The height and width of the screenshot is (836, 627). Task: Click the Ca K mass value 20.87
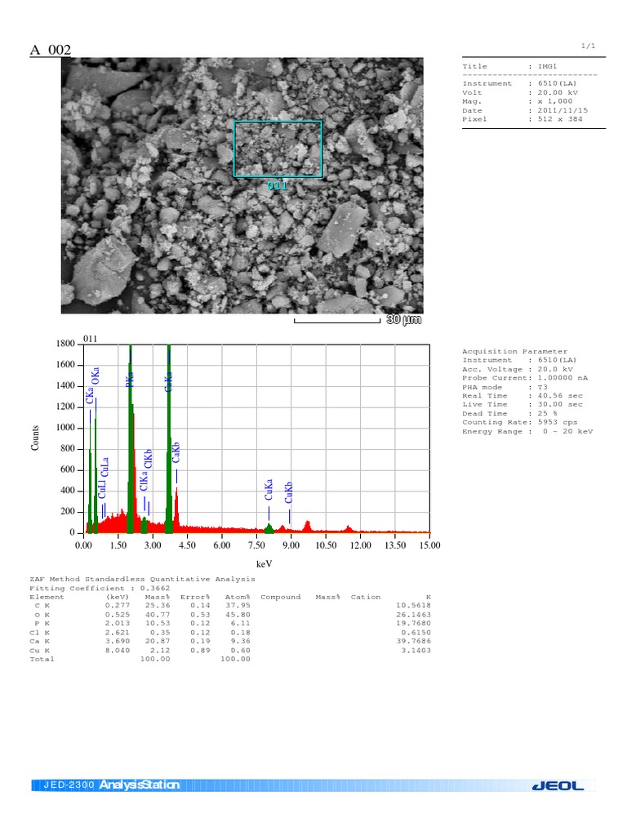(158, 642)
